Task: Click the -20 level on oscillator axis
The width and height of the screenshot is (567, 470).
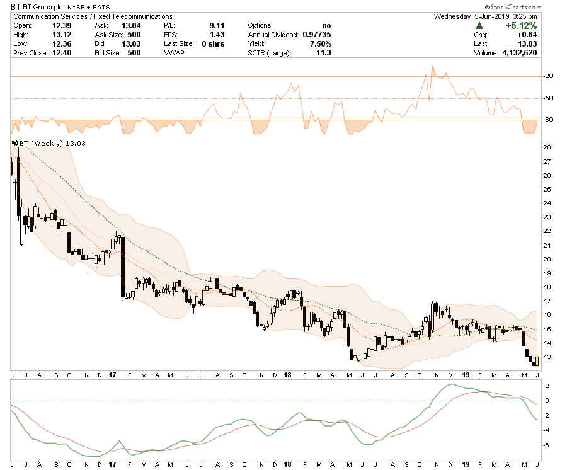Action: click(x=549, y=76)
